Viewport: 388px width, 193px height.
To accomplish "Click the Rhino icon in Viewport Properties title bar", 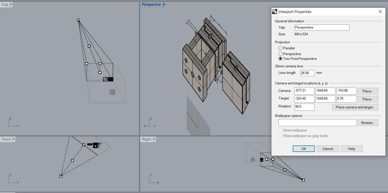I will (x=275, y=12).
